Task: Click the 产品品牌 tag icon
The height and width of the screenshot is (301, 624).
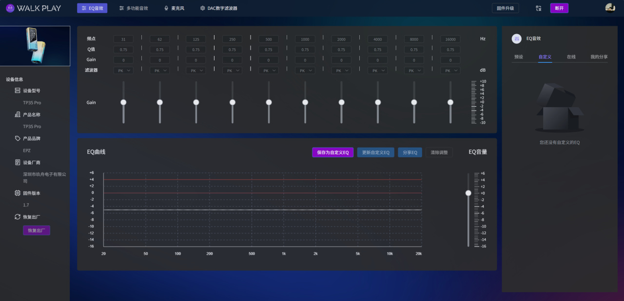Action: [18, 138]
